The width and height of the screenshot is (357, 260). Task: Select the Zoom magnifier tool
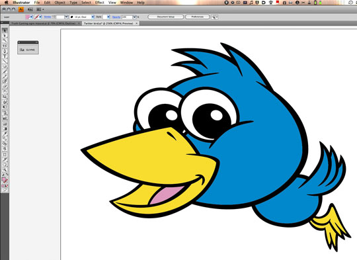pyautogui.click(x=5, y=170)
